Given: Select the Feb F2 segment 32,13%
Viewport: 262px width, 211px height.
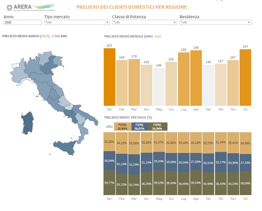Looking at the screenshot, I should (122, 164).
